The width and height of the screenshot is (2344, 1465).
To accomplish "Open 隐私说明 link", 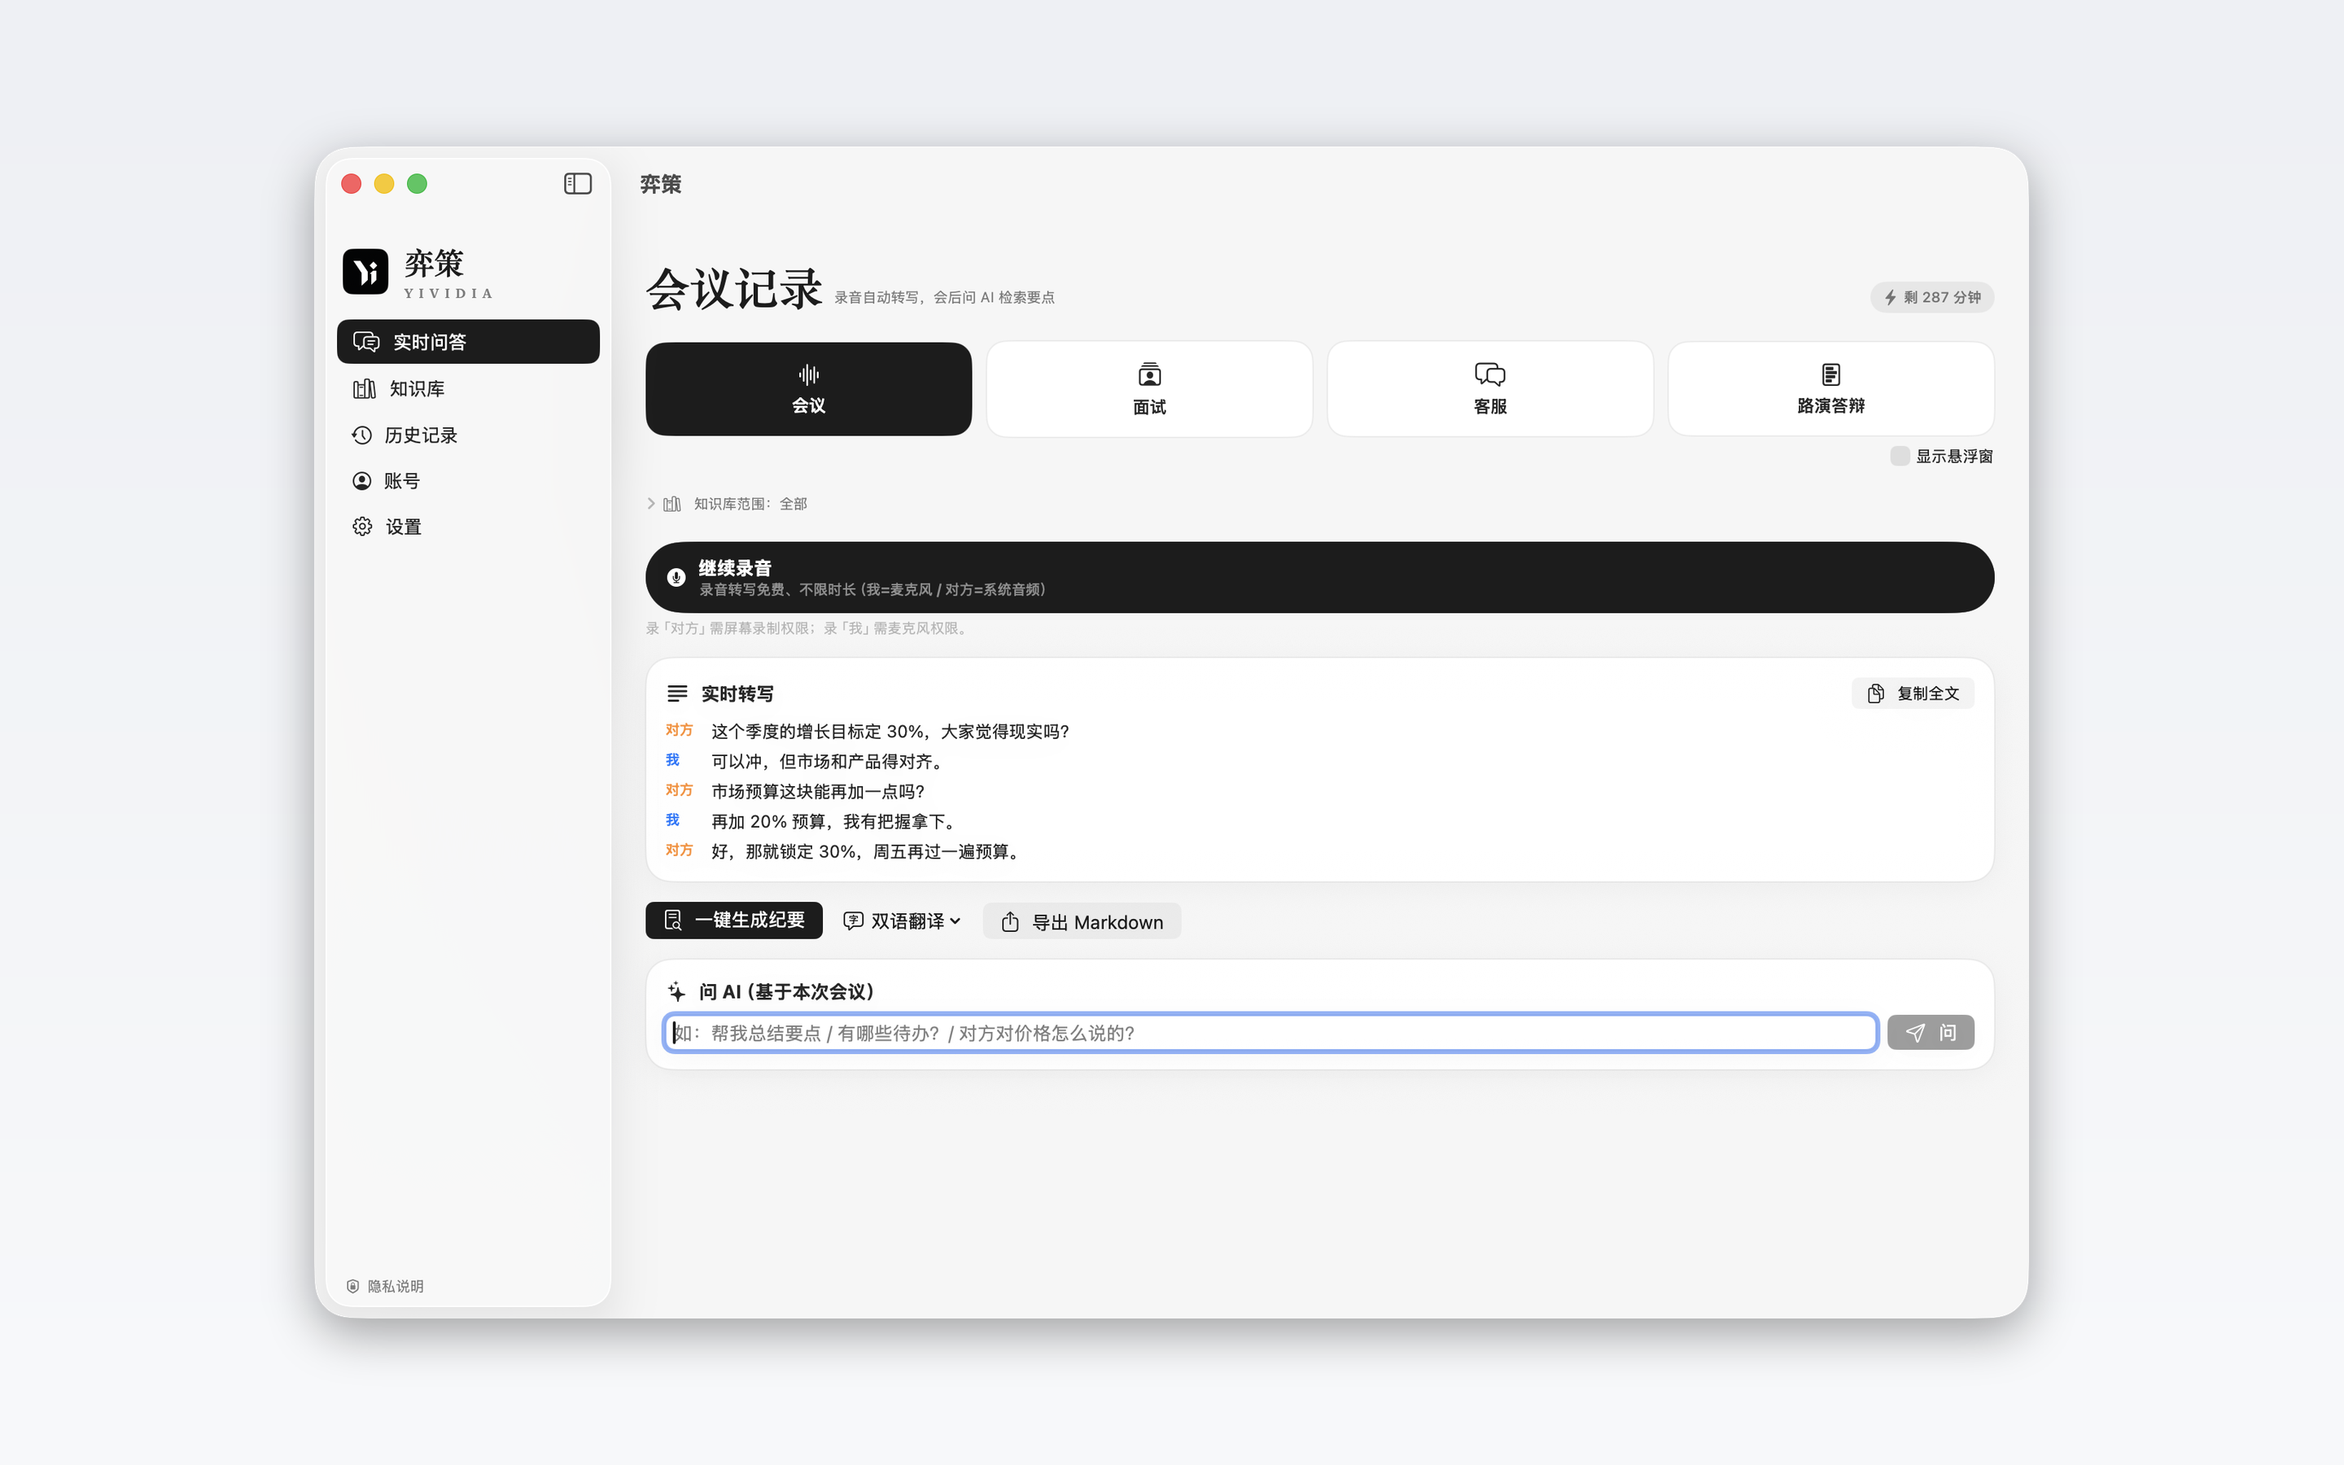I will point(396,1286).
